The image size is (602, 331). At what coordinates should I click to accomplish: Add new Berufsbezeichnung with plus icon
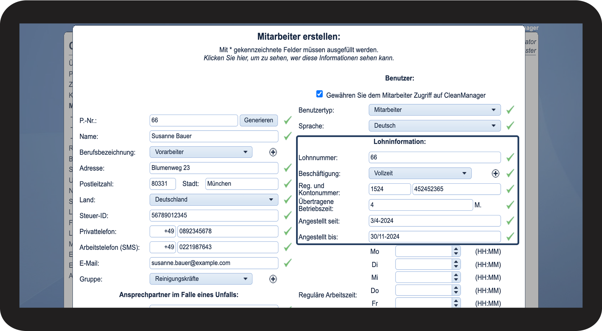point(273,152)
